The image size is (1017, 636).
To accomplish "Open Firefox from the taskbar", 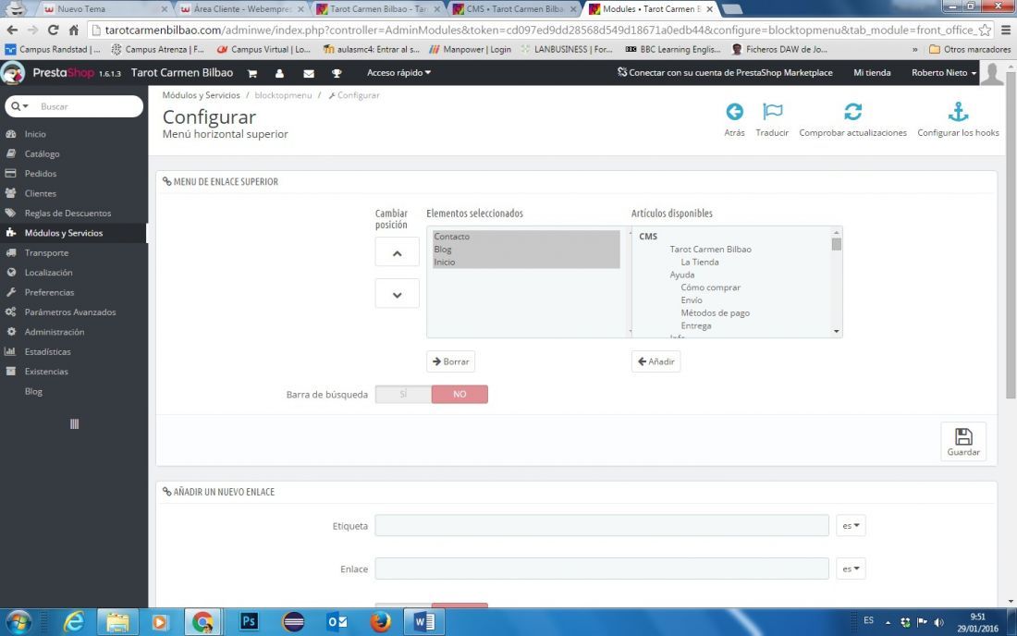I will tap(381, 622).
